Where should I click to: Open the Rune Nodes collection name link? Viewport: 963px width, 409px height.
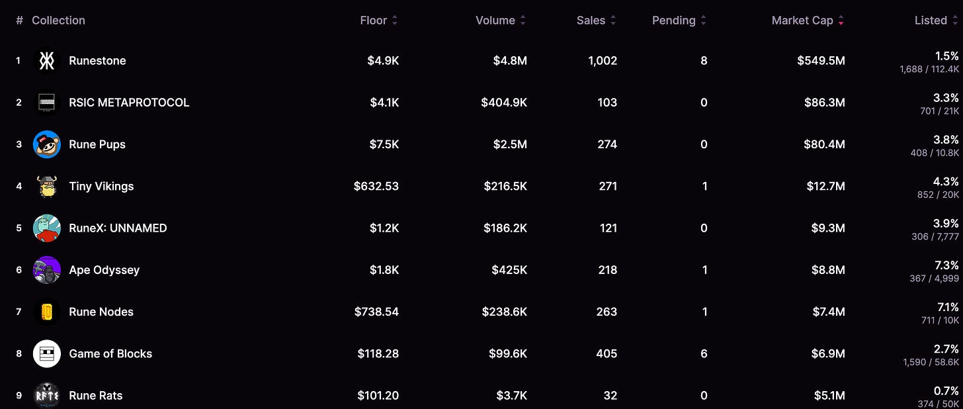pos(101,312)
